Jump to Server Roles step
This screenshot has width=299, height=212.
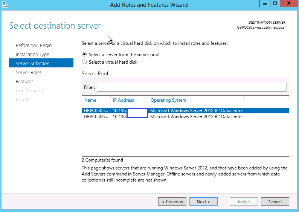(x=29, y=72)
